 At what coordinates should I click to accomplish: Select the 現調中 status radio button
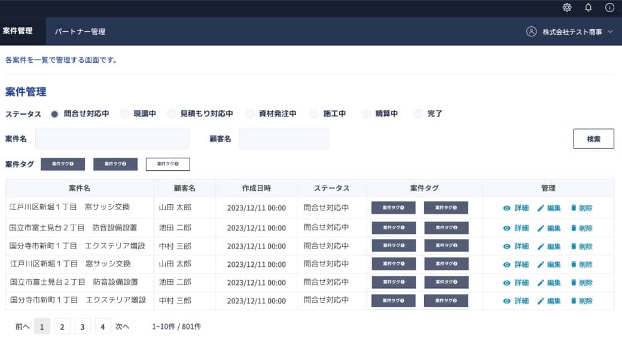click(124, 114)
